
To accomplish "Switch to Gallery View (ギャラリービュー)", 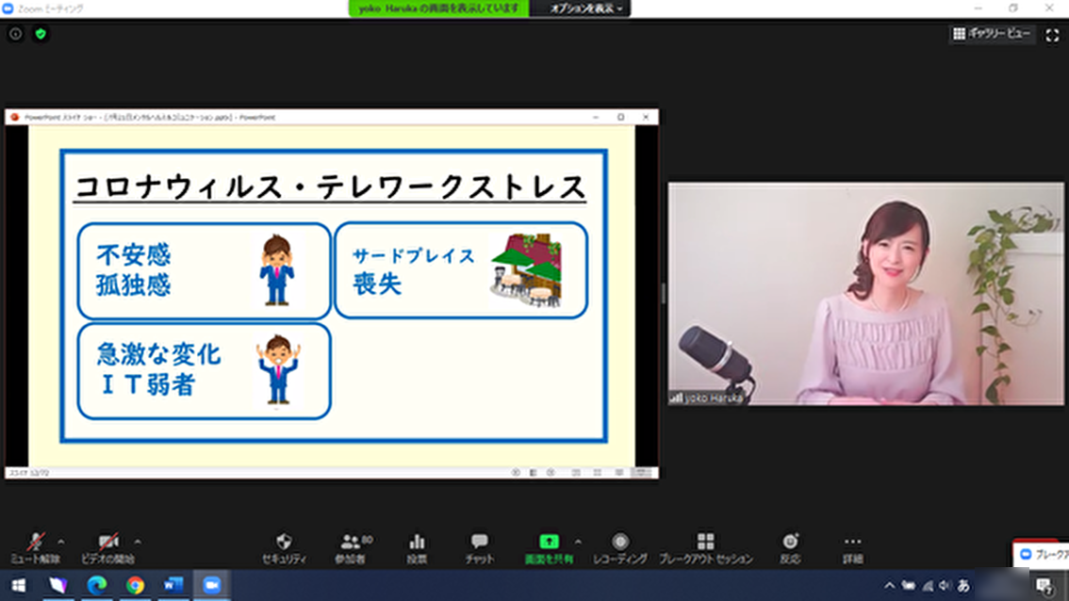I will pyautogui.click(x=993, y=34).
